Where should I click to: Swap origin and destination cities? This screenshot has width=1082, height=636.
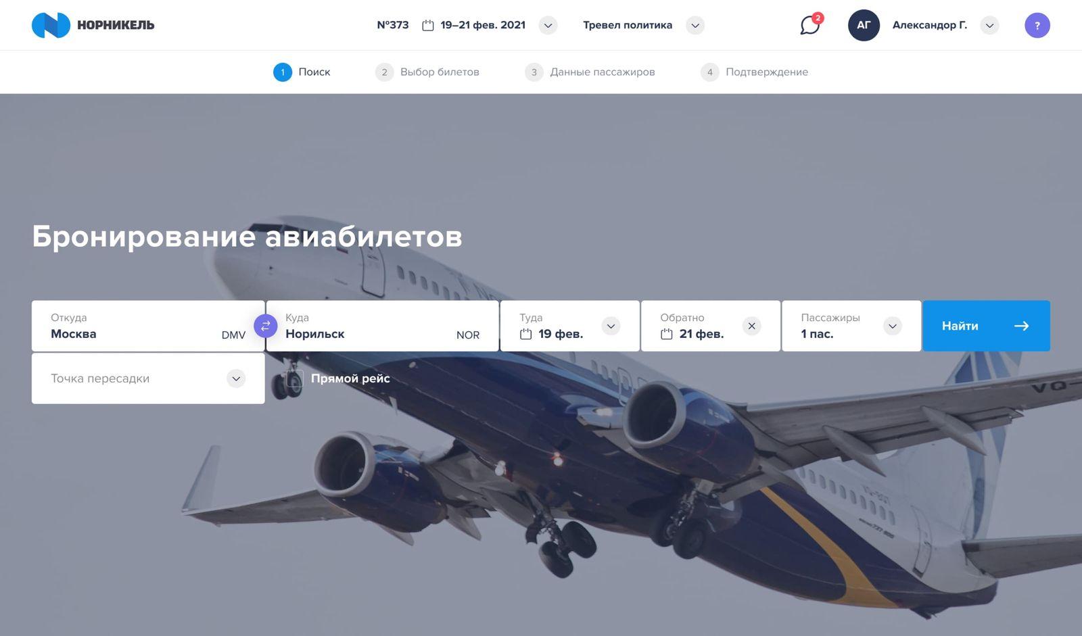pyautogui.click(x=265, y=326)
